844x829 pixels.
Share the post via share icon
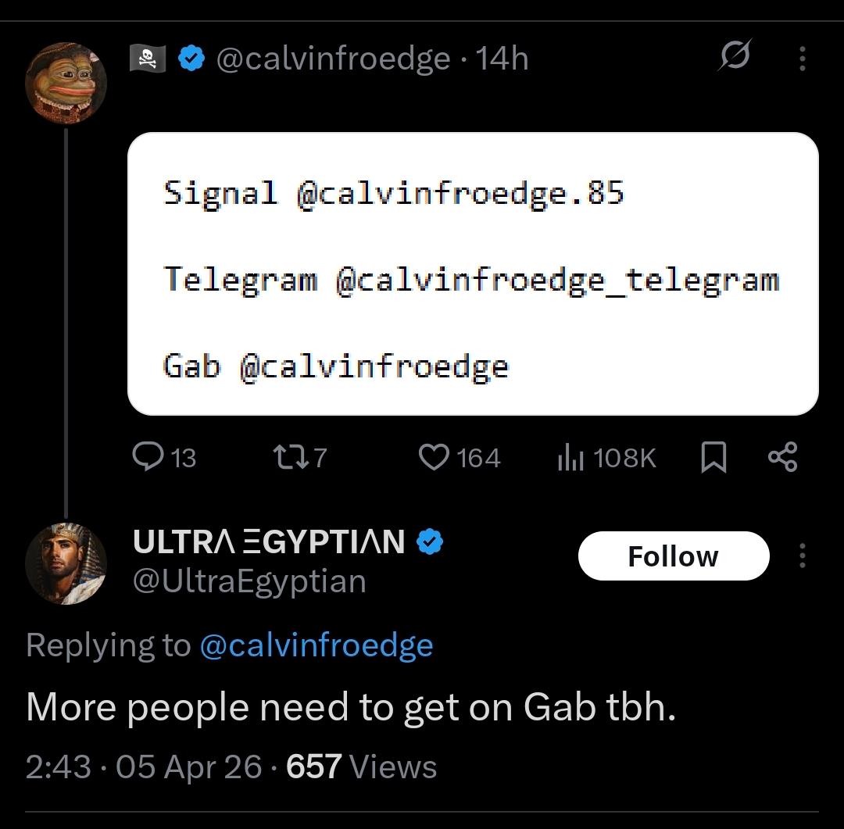point(782,457)
